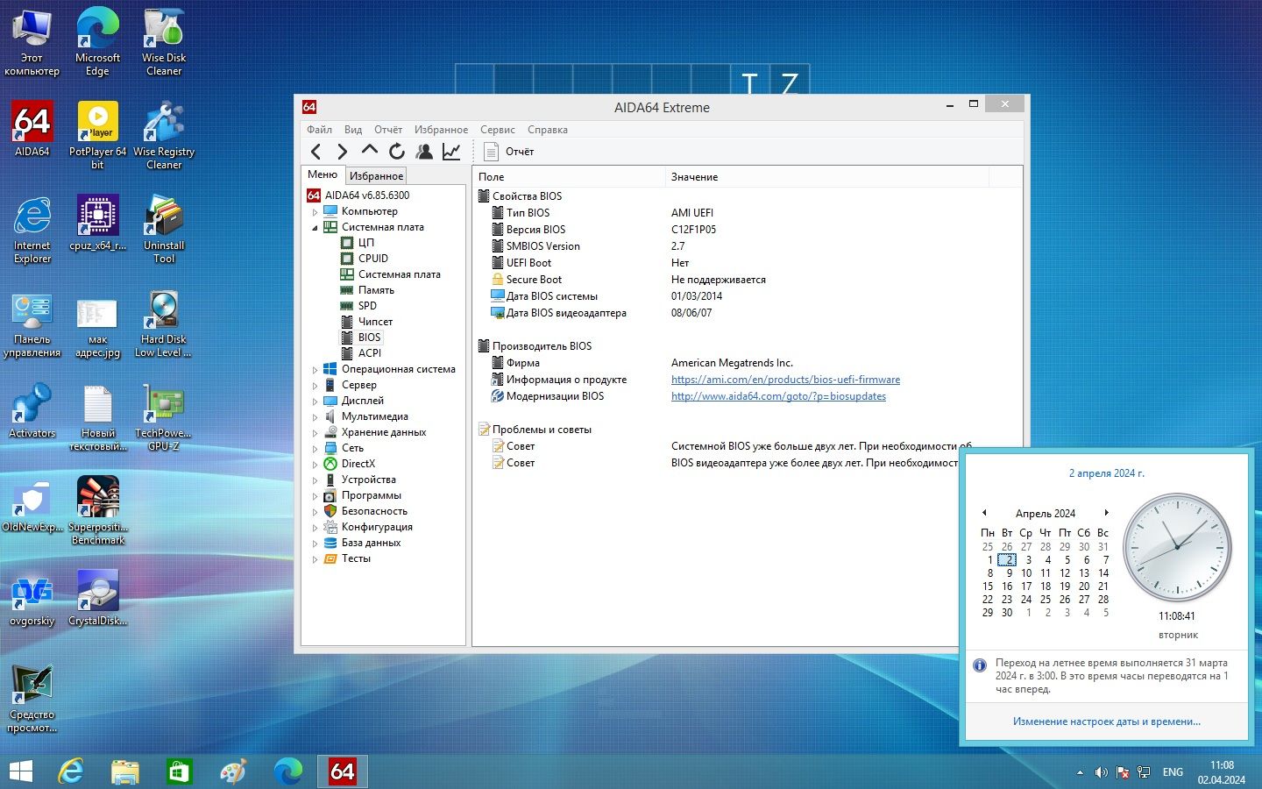The image size is (1262, 789).
Task: Switch to the Избранное tab
Action: [x=376, y=175]
